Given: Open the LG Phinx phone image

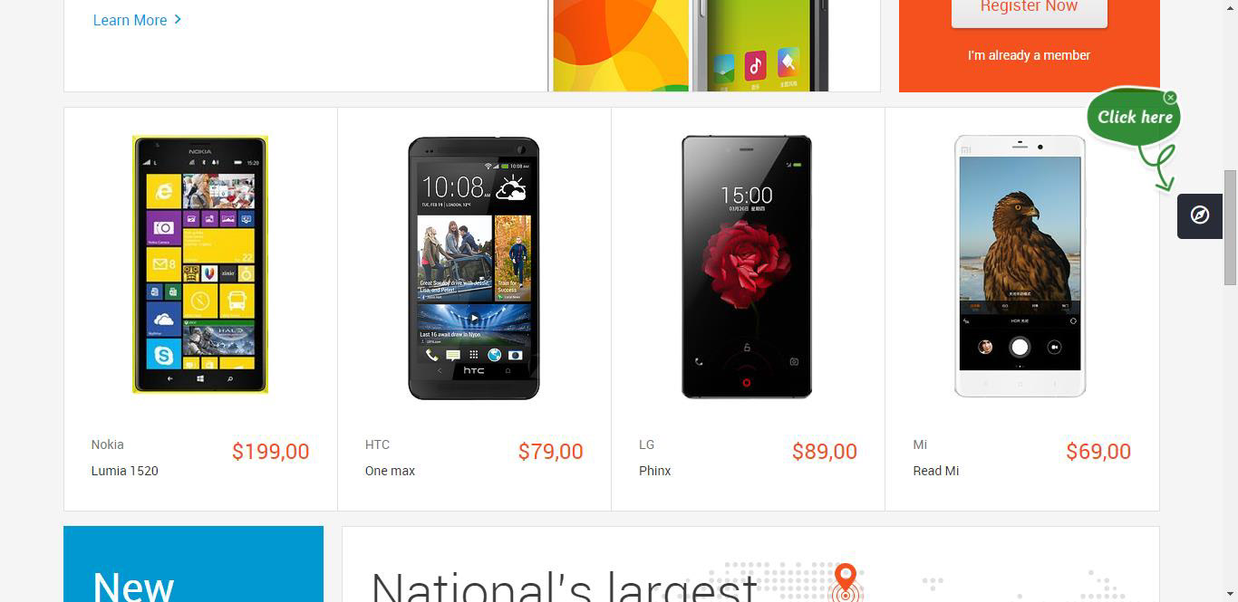Looking at the screenshot, I should point(747,266).
